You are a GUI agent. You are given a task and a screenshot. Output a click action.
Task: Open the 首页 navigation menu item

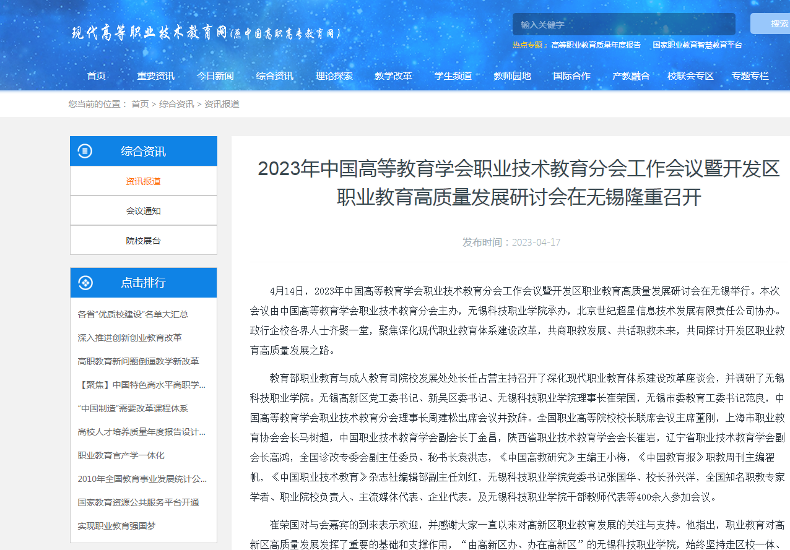(x=97, y=76)
